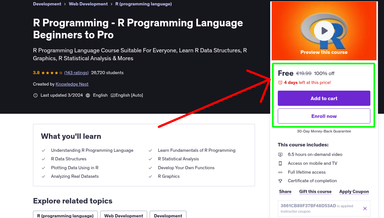Click the Enroll now button

coord(324,116)
